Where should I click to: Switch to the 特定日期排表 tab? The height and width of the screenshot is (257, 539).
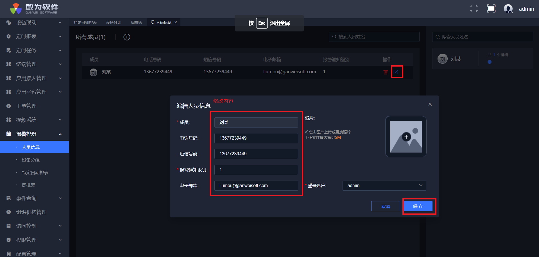coord(85,22)
